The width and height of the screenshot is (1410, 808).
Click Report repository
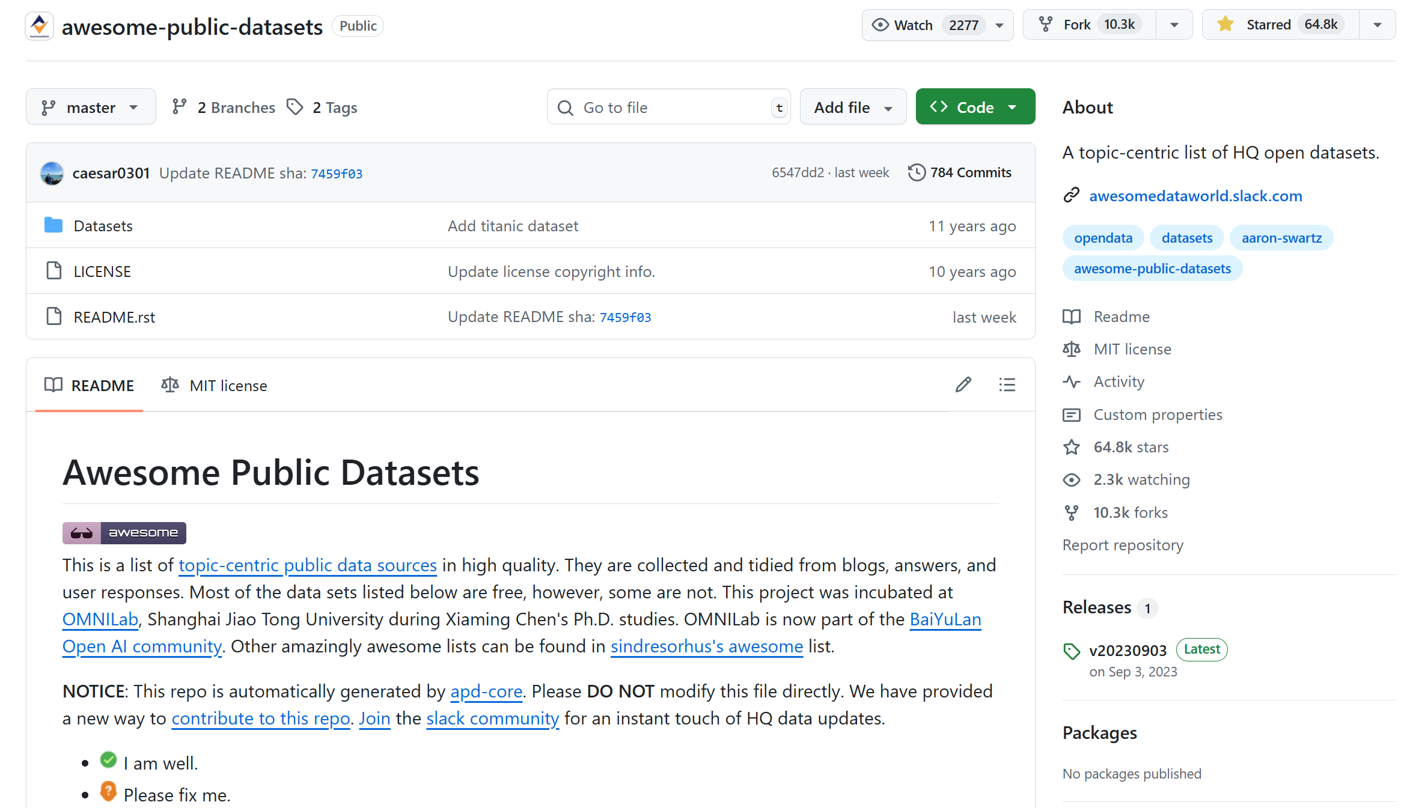[1123, 545]
